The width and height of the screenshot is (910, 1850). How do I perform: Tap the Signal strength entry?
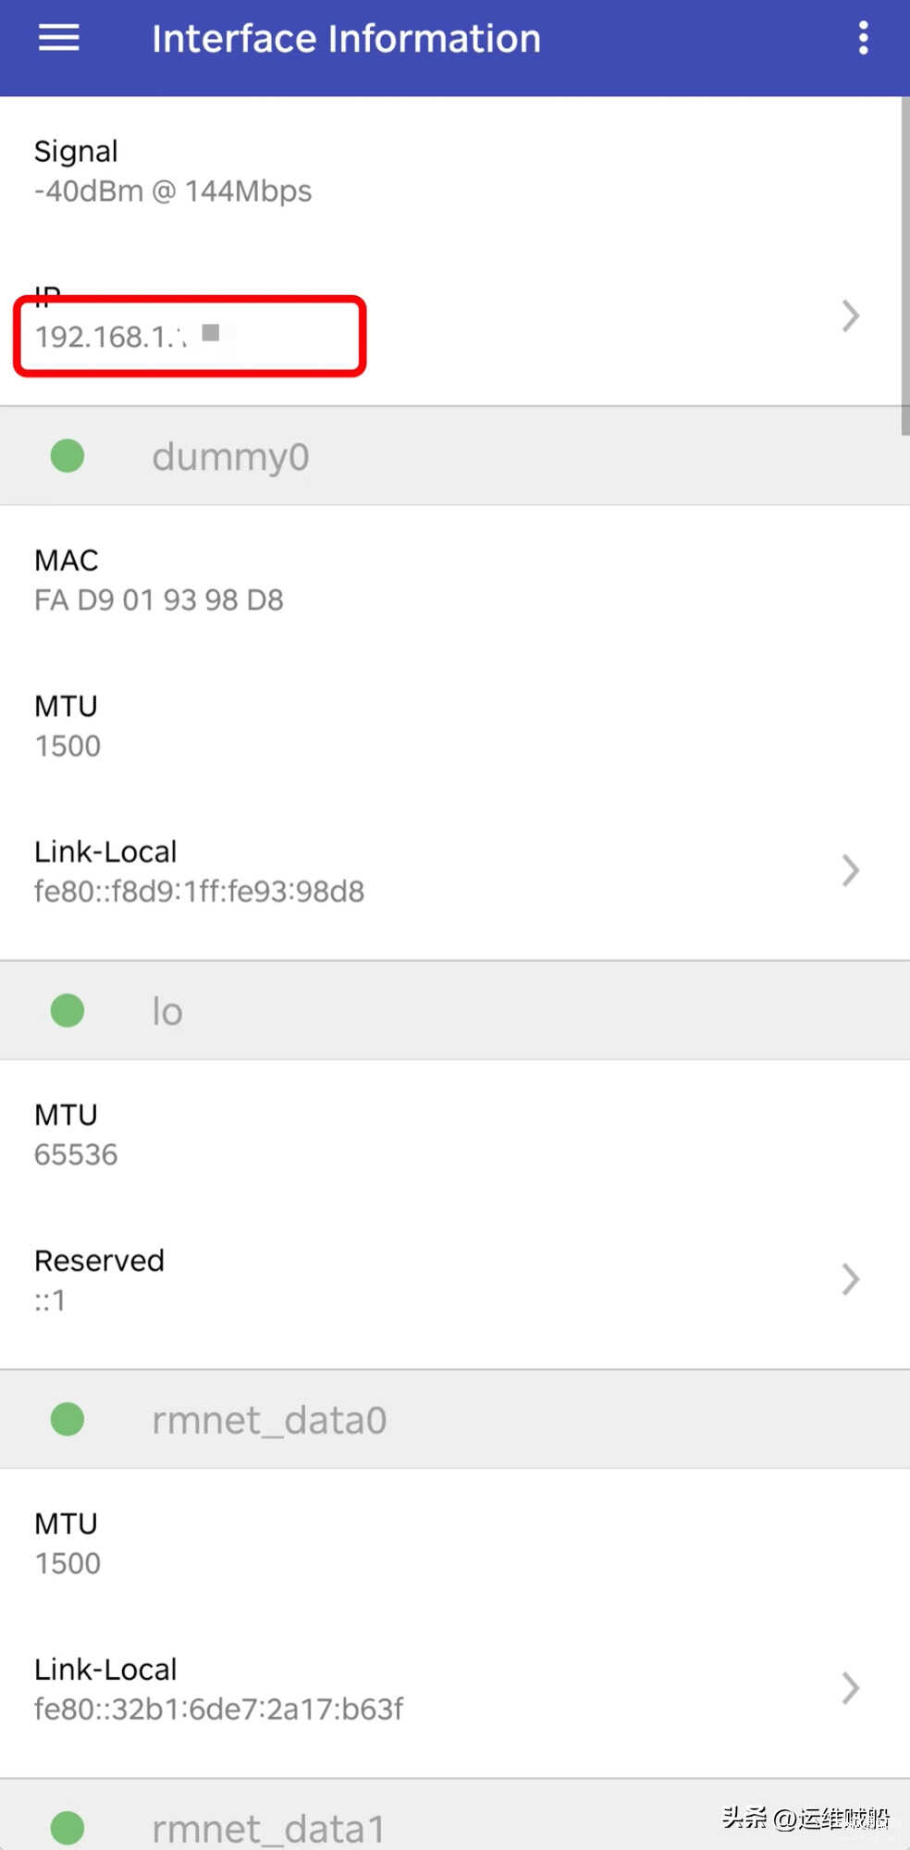[x=173, y=171]
